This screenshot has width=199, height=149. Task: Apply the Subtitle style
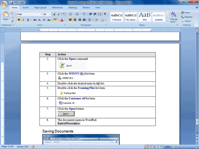coord(159,17)
